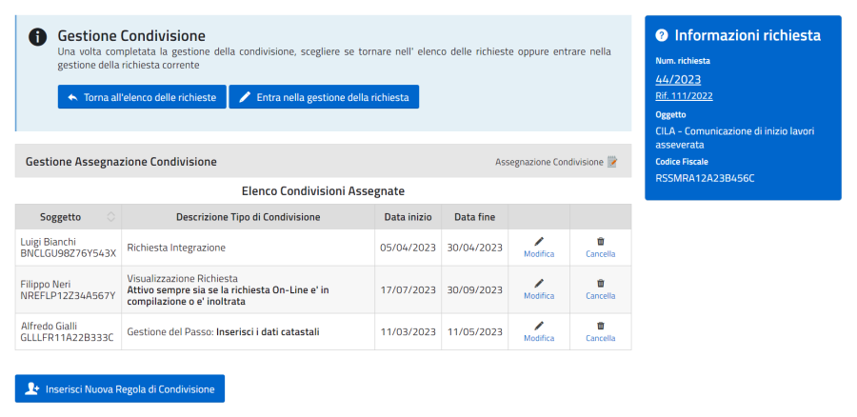
Task: Click the question mark icon beside Informazioni richiesta
Action: click(x=662, y=35)
